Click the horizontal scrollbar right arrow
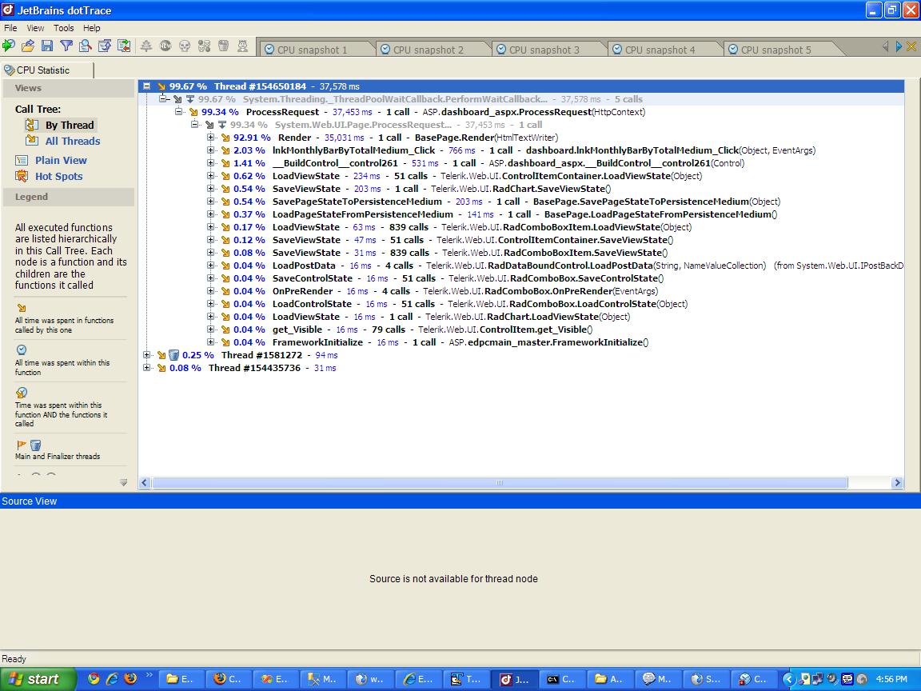This screenshot has width=921, height=691. 897,482
